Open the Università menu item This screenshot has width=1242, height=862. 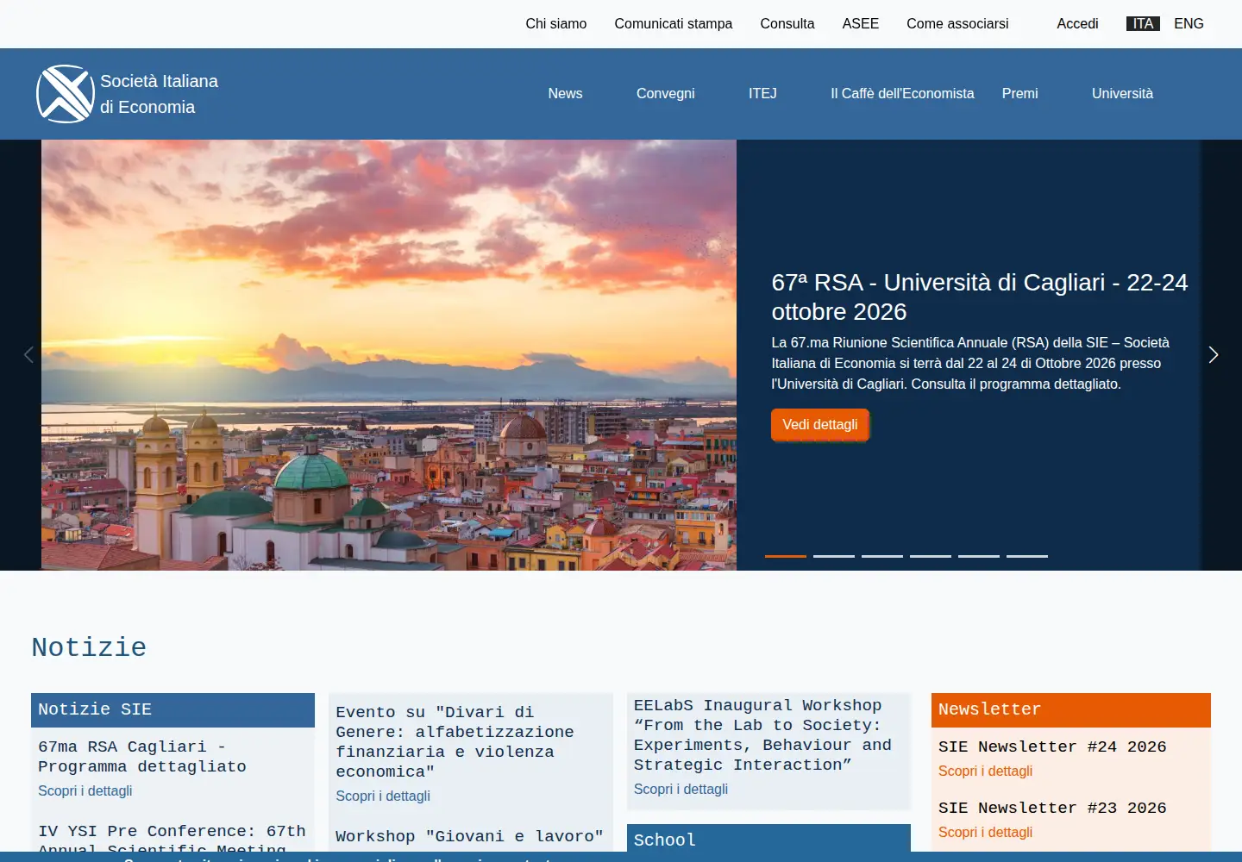click(x=1122, y=94)
